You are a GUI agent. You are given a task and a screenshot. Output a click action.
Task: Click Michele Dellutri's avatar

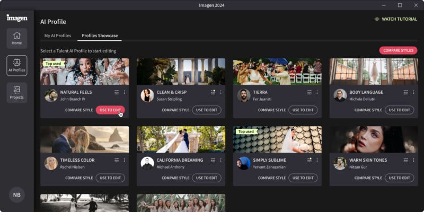[340, 95]
